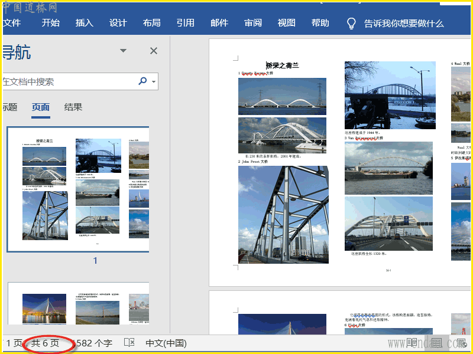Image resolution: width=473 pixels, height=354 pixels.
Task: Select the bridge over barge river photo
Action: pos(388,168)
